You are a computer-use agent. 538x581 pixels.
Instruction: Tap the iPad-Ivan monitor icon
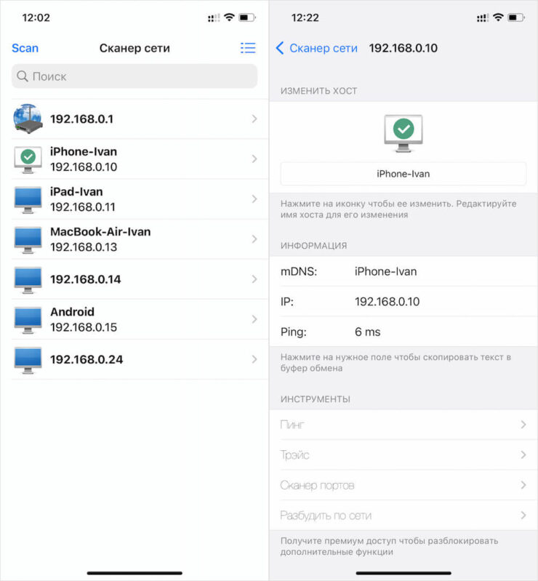tap(28, 199)
